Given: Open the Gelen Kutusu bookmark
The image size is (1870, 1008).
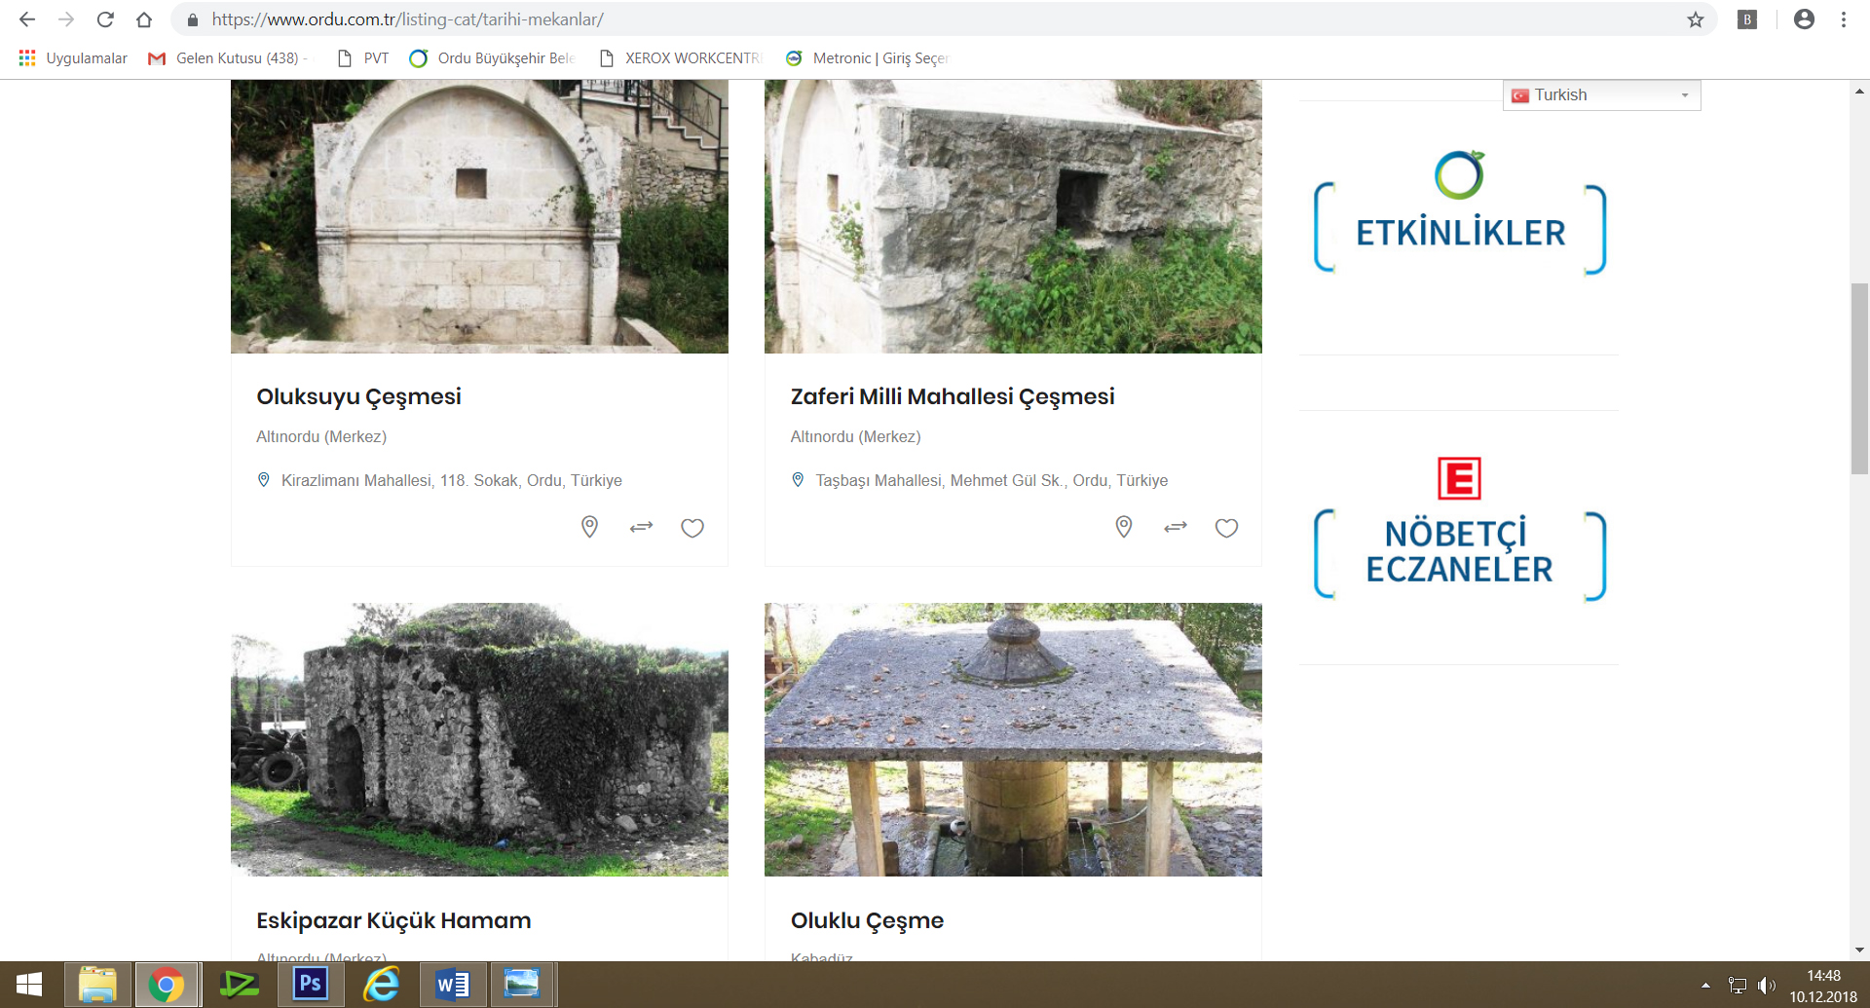Looking at the screenshot, I should click(227, 58).
